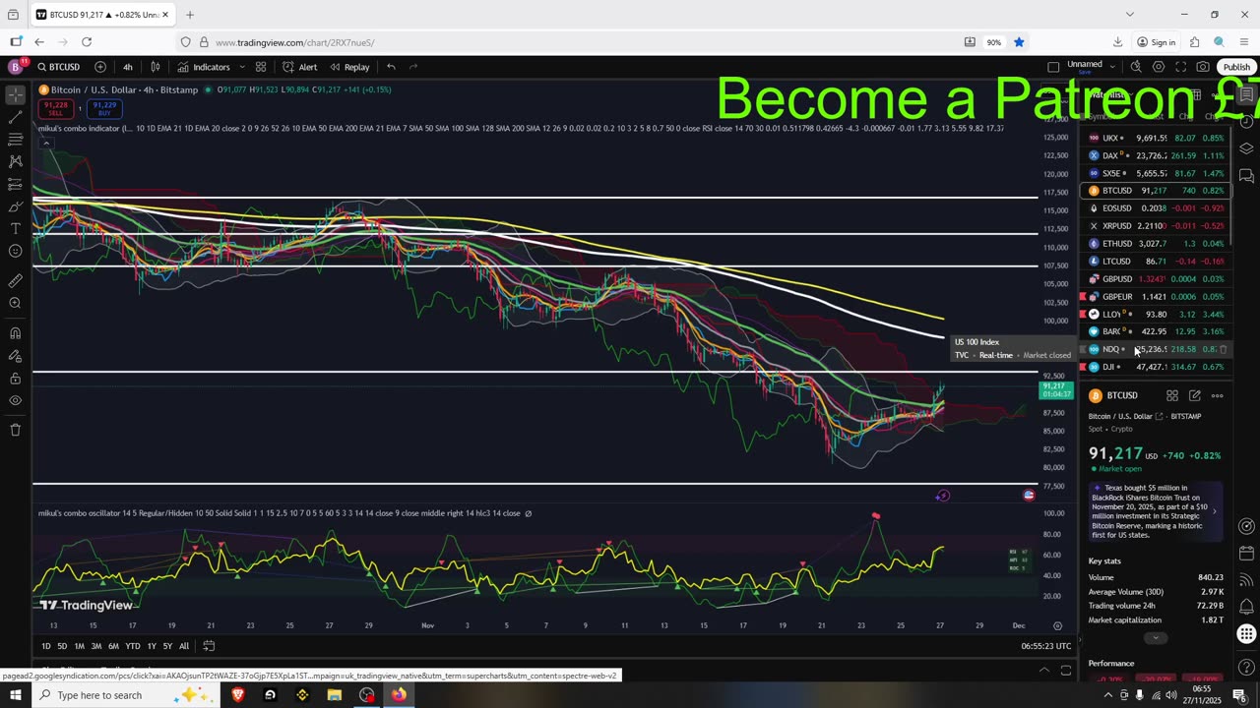This screenshot has width=1260, height=708.
Task: Toggle the red flag on DJI row
Action: tap(1084, 367)
